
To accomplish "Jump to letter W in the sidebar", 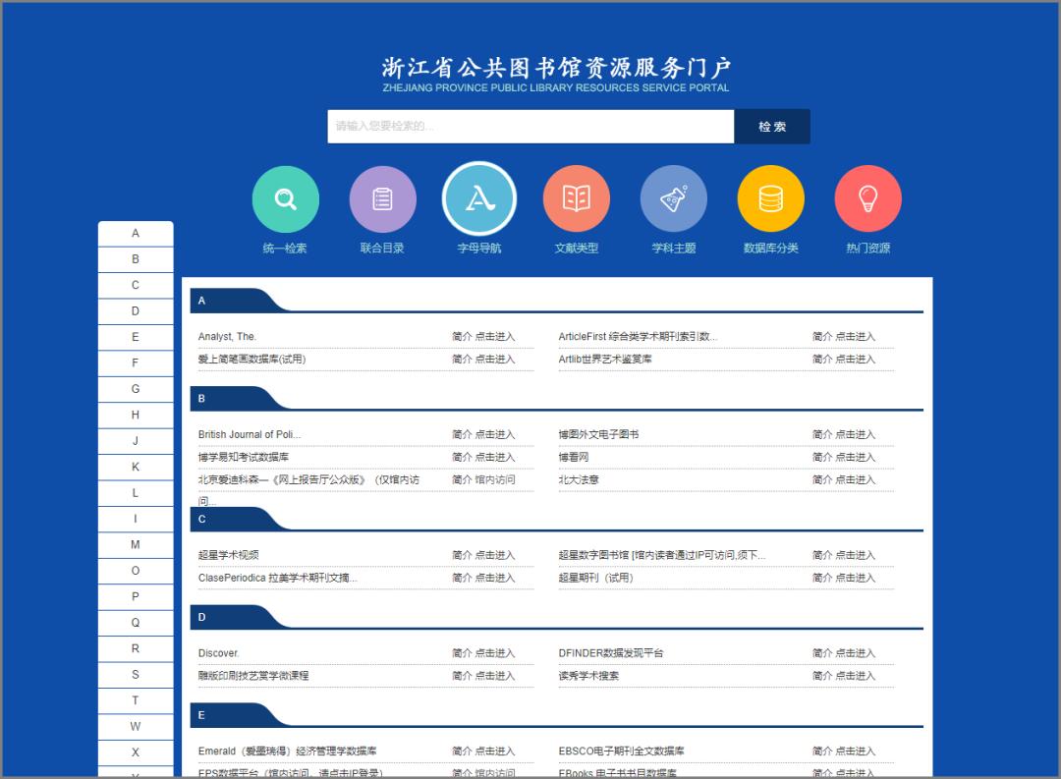I will pyautogui.click(x=136, y=727).
